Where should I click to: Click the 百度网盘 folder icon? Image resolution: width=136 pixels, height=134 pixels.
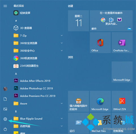click(x=16, y=126)
